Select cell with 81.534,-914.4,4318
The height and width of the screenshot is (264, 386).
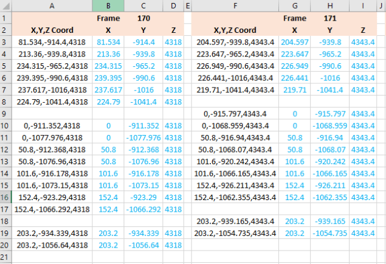click(52, 42)
